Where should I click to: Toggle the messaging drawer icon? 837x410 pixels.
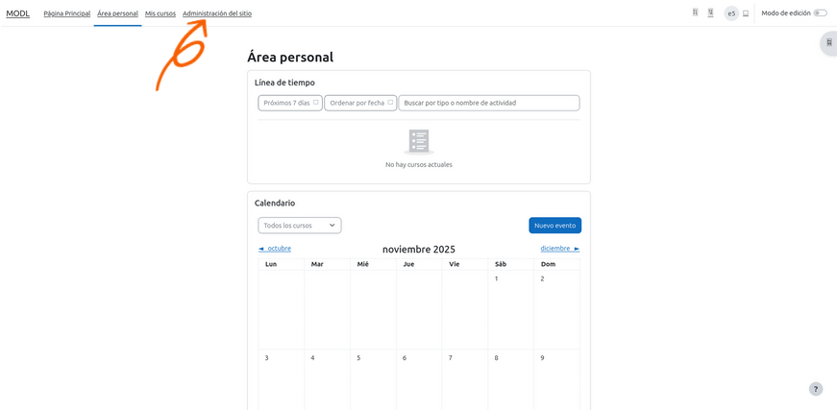pyautogui.click(x=710, y=13)
